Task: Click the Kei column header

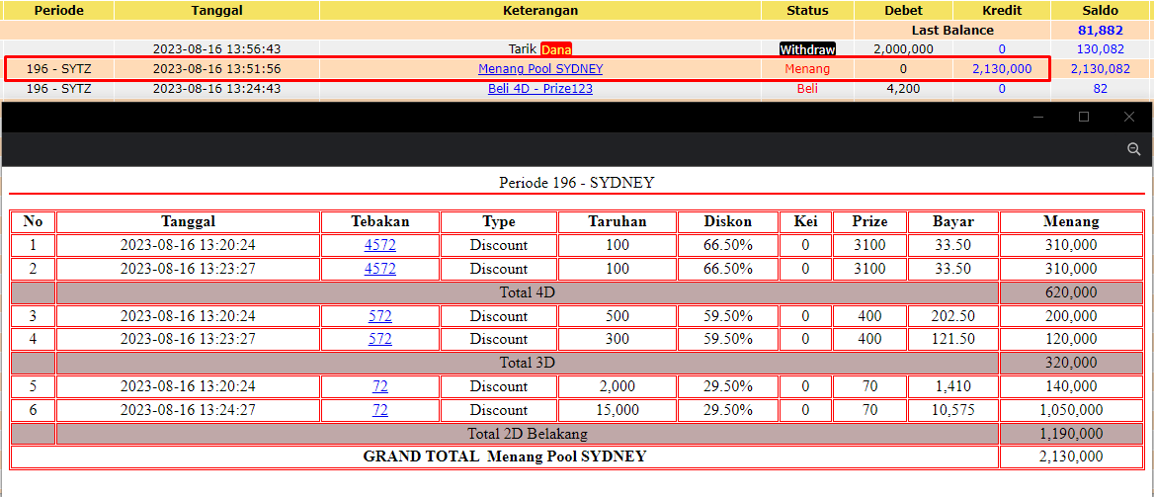Action: (x=805, y=221)
